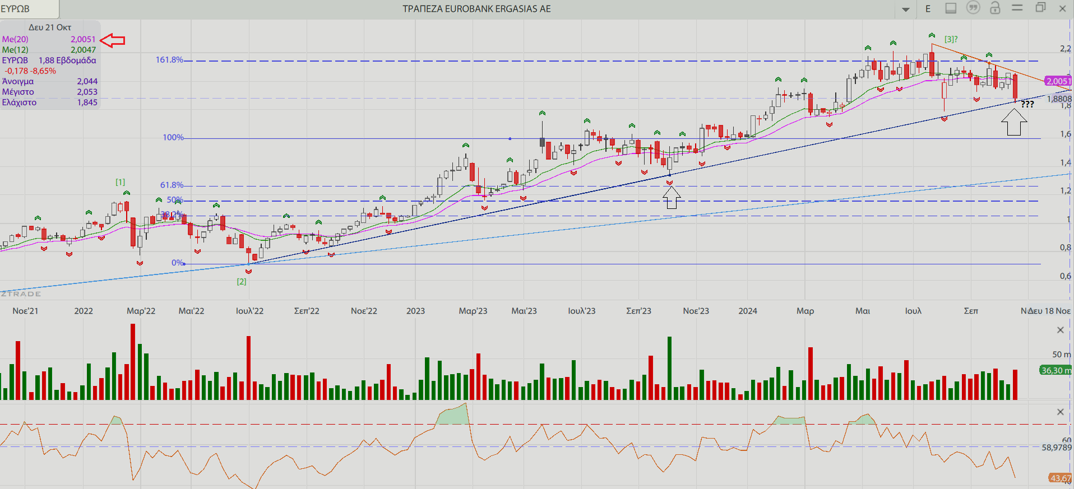Select the green 36,30 m volume tag

tap(1056, 370)
